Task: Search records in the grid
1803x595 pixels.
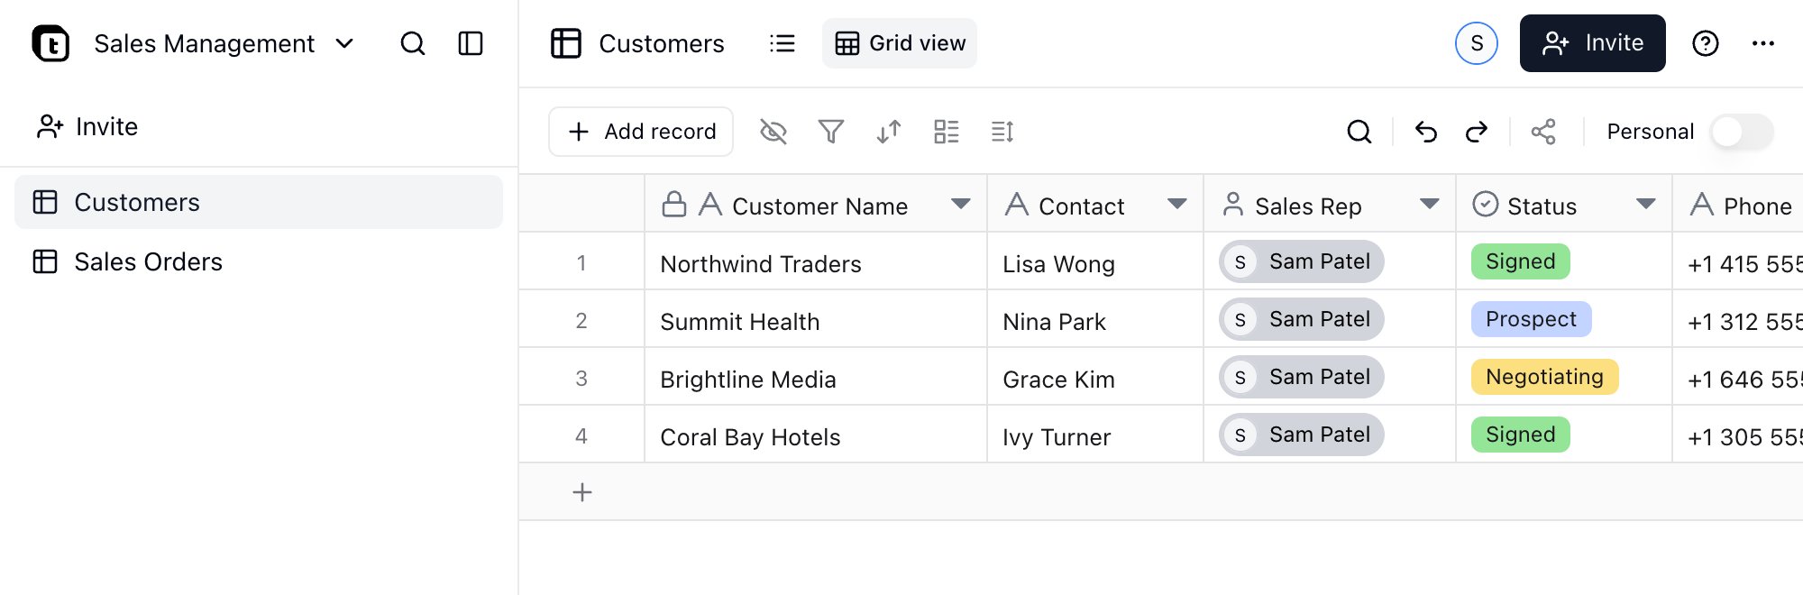Action: click(1359, 132)
